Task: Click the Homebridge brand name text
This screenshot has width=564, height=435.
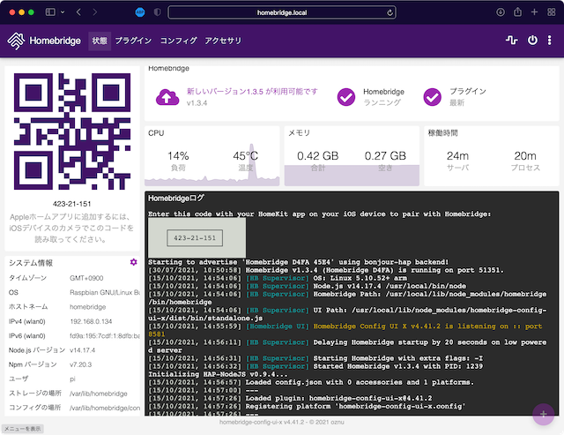Action: 55,41
